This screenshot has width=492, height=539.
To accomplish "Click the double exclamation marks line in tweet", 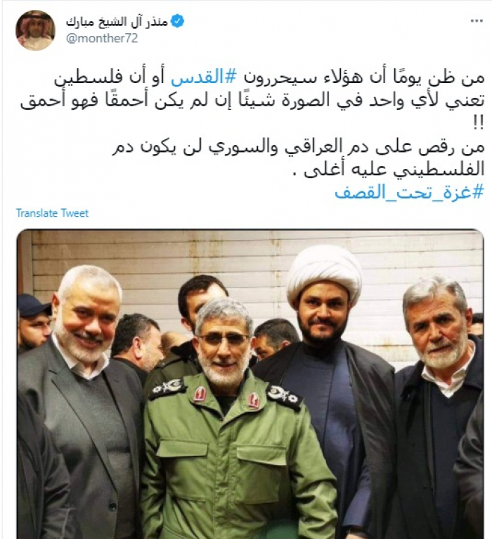I will coord(478,124).
